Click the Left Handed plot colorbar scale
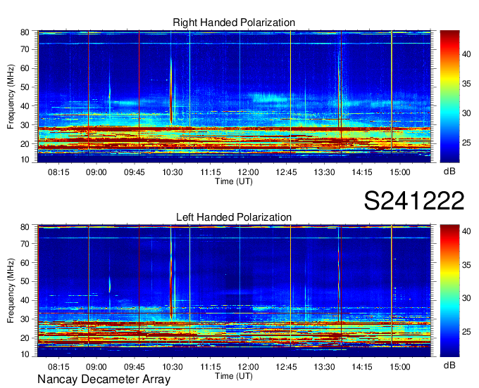This screenshot has width=479, height=388. click(449, 290)
